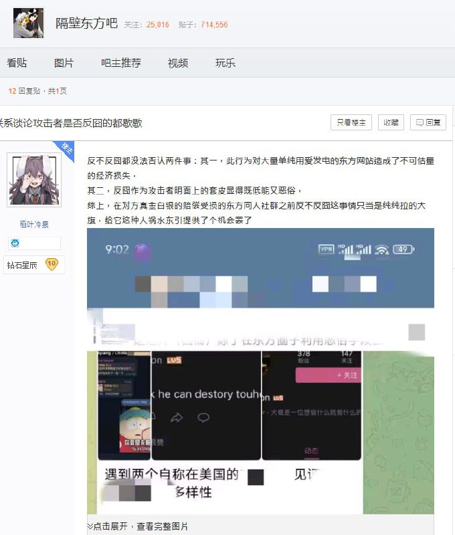Viewport: 455px width, 535px height.
Task: Expand image via 点击展开，查看完整图片
Action: click(138, 526)
